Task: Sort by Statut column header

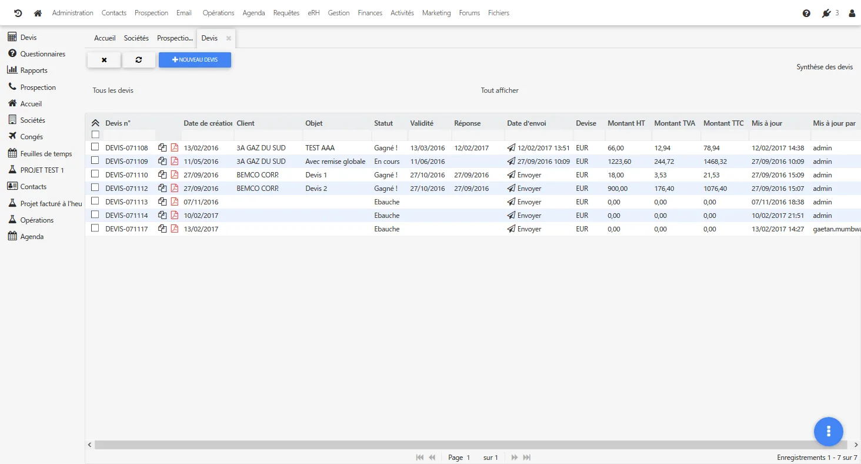Action: 383,123
